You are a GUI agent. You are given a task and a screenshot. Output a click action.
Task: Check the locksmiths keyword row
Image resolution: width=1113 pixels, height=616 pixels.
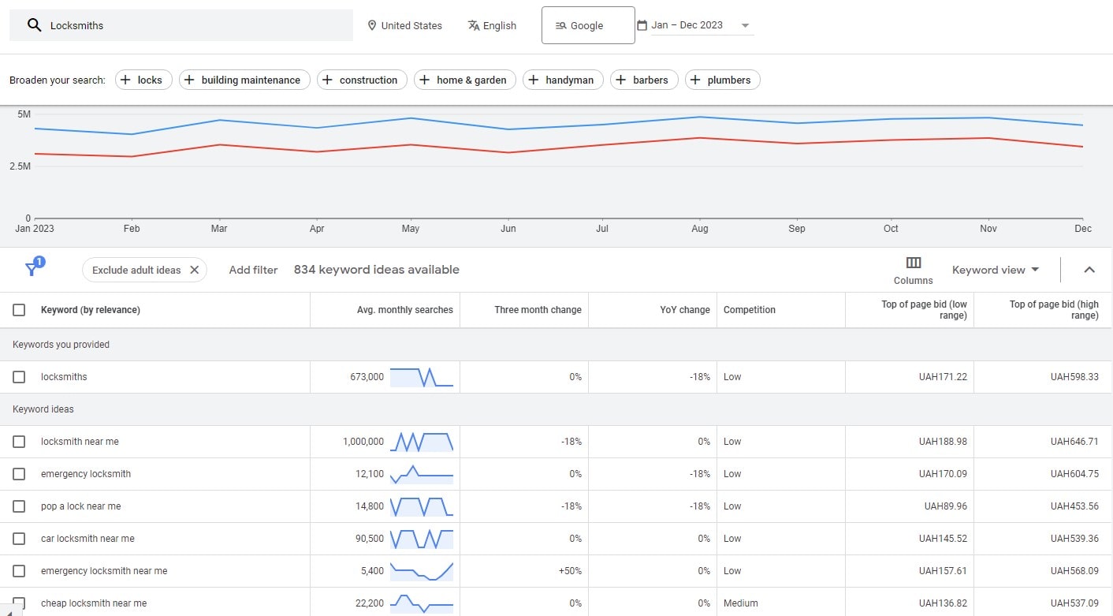pyautogui.click(x=19, y=377)
